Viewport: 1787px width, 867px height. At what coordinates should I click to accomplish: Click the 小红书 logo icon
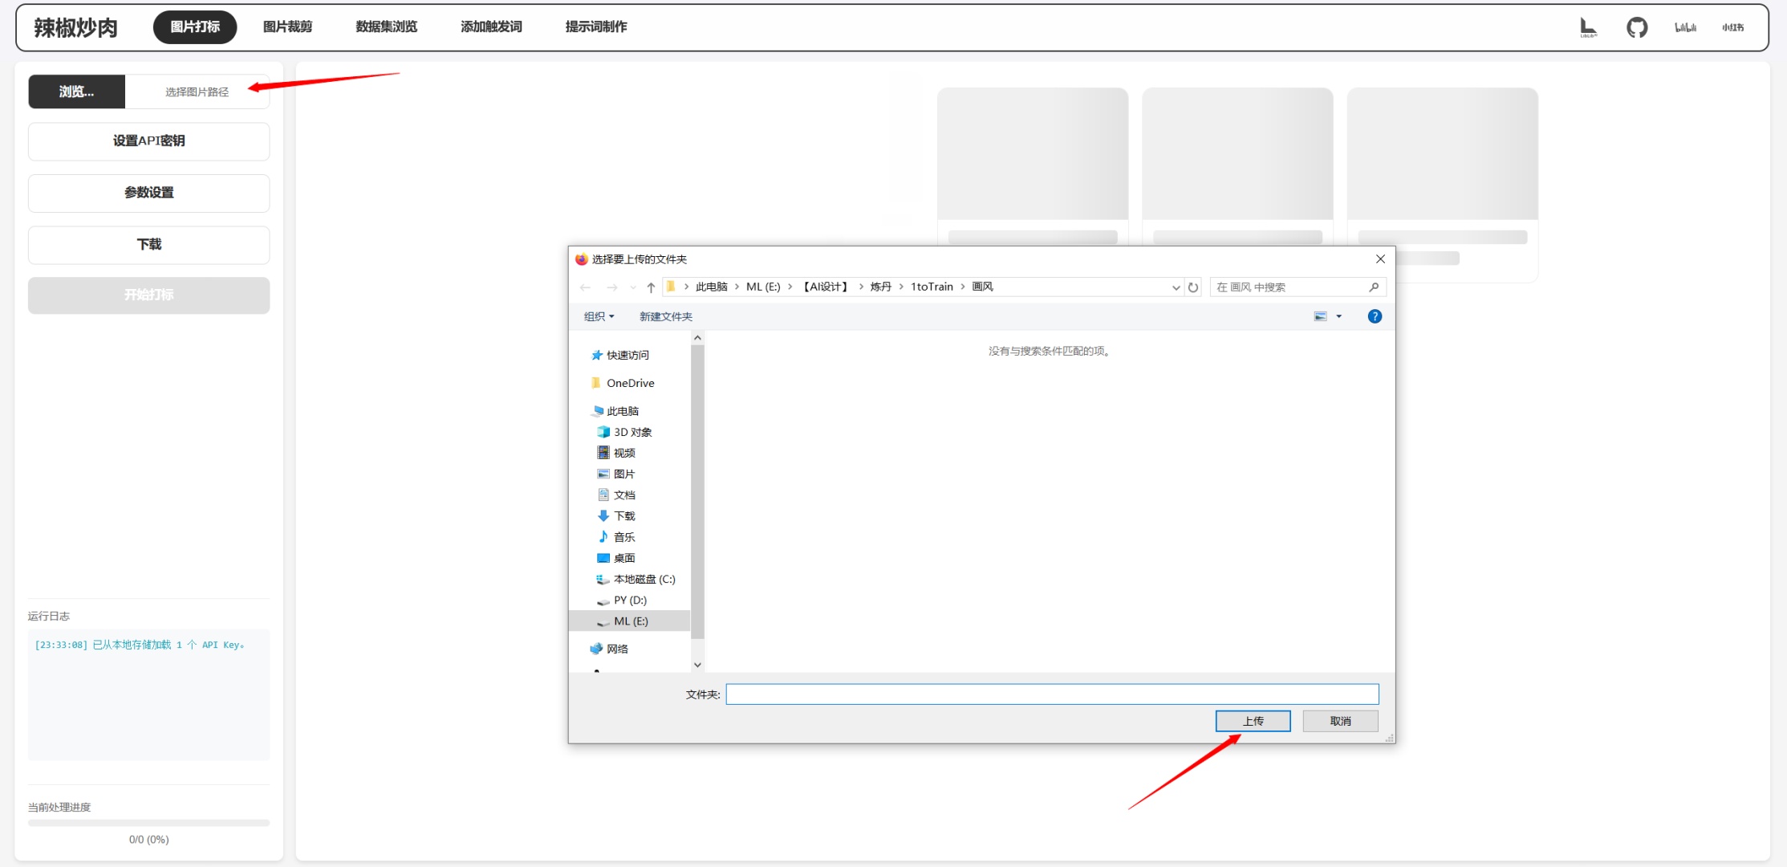[1732, 27]
